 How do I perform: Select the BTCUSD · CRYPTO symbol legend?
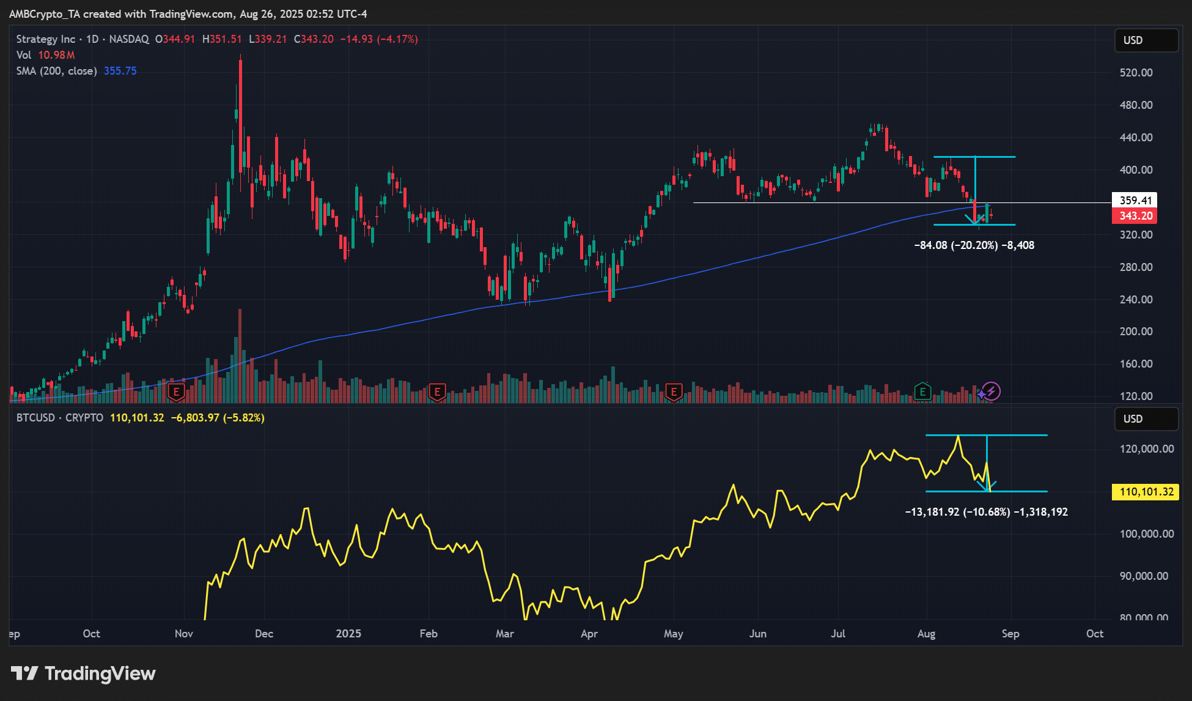click(x=60, y=418)
